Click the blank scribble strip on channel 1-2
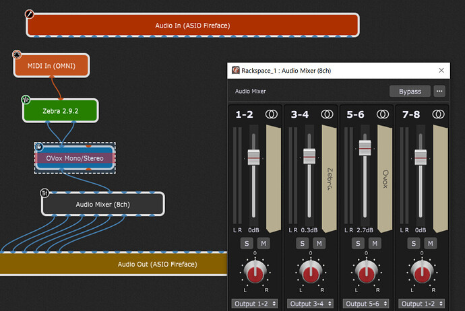Image resolution: width=465 pixels, height=311 pixels. coord(274,178)
